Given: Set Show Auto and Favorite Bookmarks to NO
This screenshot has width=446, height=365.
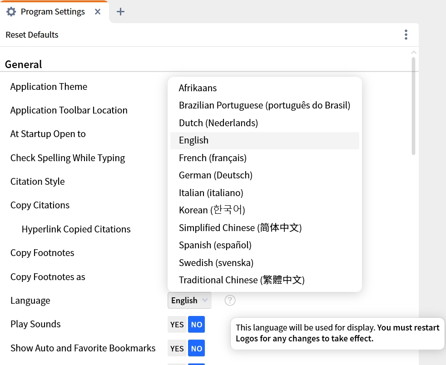Looking at the screenshot, I should [196, 348].
